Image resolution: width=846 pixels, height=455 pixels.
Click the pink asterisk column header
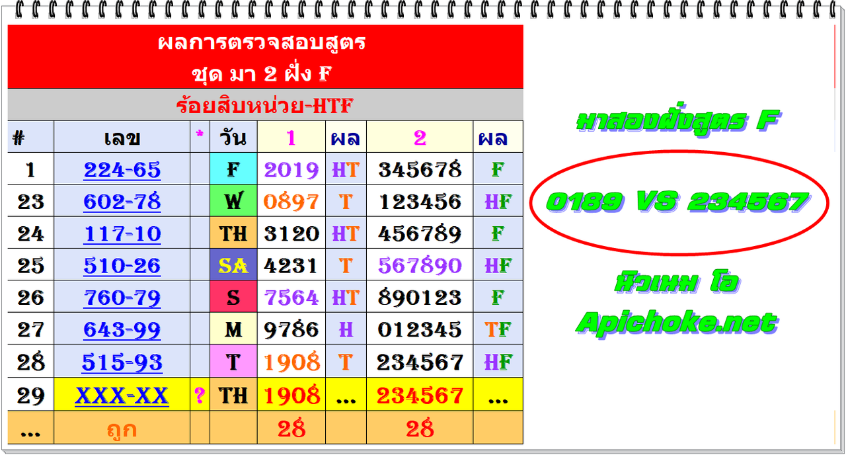pos(200,135)
